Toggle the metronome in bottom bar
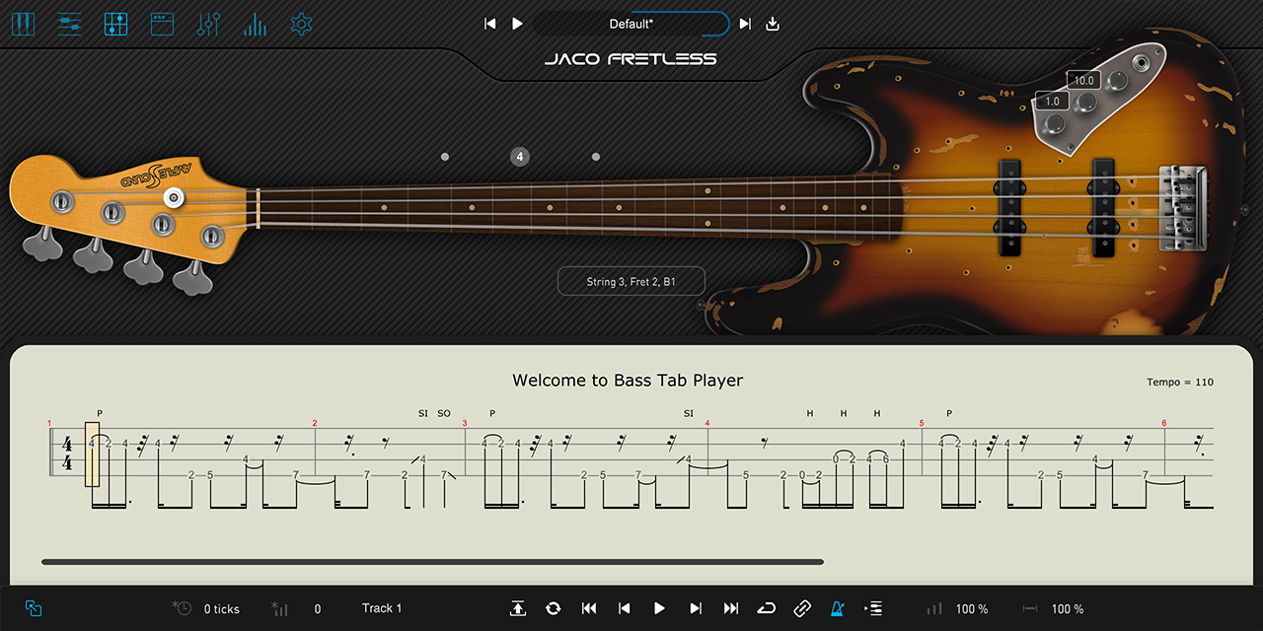Image resolution: width=1263 pixels, height=631 pixels. [838, 608]
